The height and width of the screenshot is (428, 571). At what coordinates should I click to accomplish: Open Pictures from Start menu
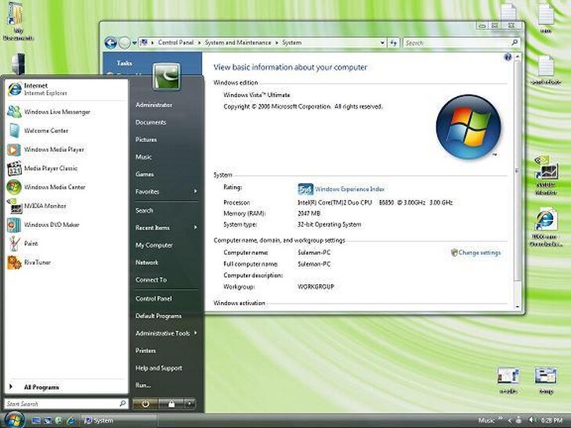pos(146,139)
